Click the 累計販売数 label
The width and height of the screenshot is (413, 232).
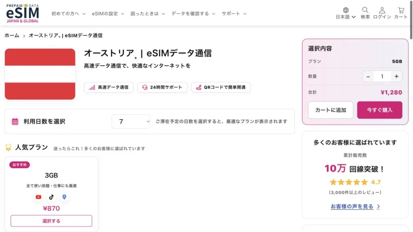pyautogui.click(x=355, y=155)
